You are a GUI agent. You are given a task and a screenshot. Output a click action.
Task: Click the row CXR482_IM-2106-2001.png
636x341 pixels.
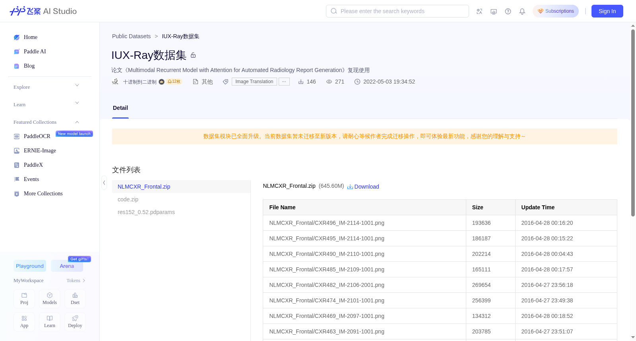[440, 285]
